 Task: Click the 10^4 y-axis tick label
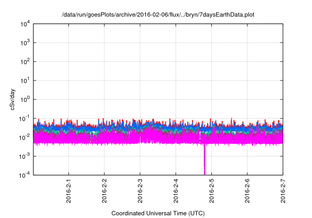(x=25, y=24)
